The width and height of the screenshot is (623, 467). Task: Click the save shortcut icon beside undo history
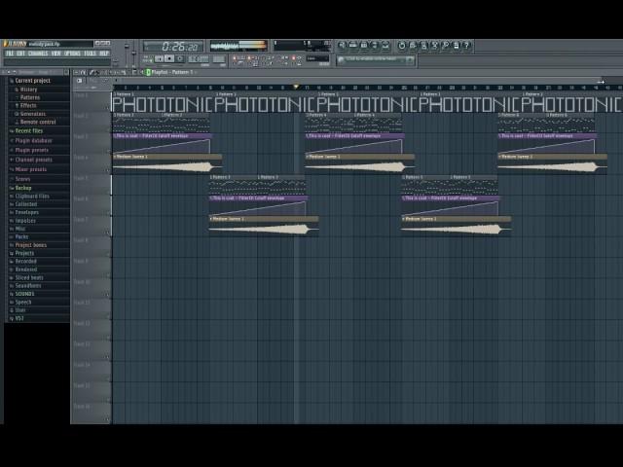tap(413, 46)
